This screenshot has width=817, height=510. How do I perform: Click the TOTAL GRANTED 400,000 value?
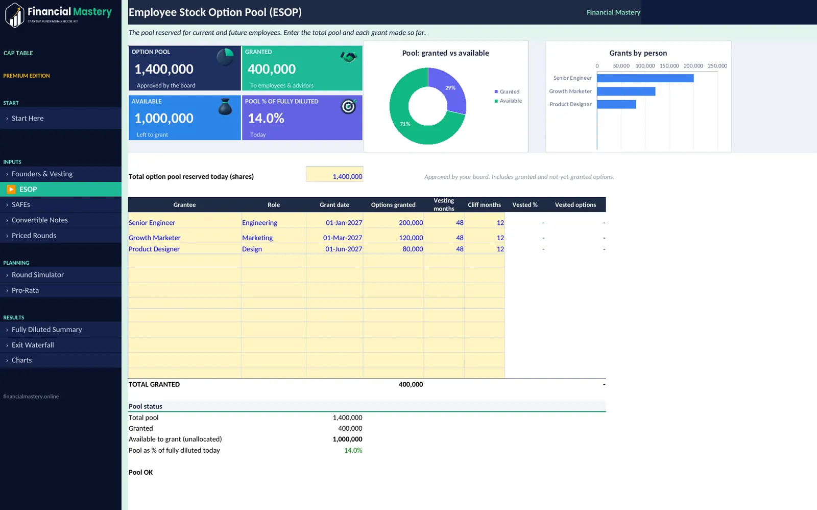pyautogui.click(x=411, y=384)
